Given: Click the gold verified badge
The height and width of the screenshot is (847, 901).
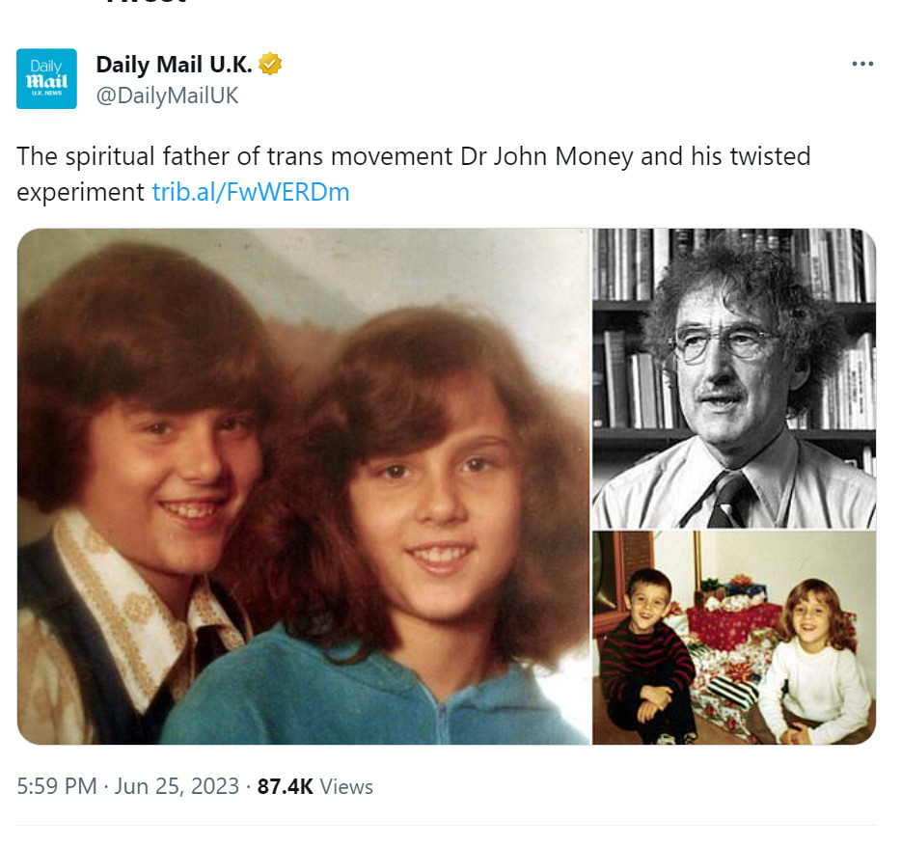Looking at the screenshot, I should click(x=271, y=65).
